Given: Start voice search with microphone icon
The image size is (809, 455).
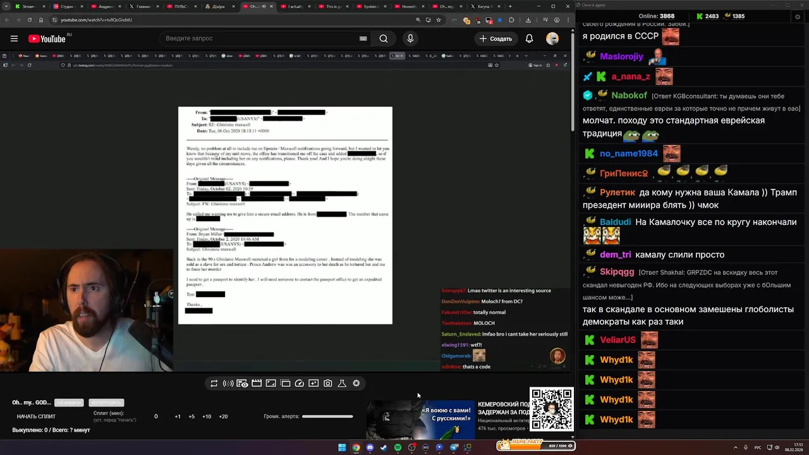Looking at the screenshot, I should [x=410, y=39].
